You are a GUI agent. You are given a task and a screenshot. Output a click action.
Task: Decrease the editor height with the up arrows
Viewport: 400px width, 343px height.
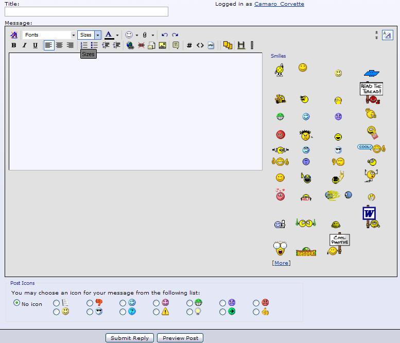(376, 32)
